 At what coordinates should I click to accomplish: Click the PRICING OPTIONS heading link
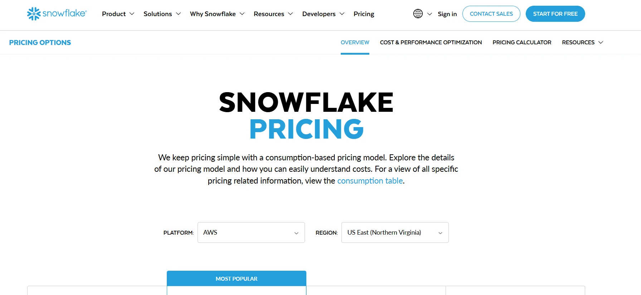tap(40, 42)
